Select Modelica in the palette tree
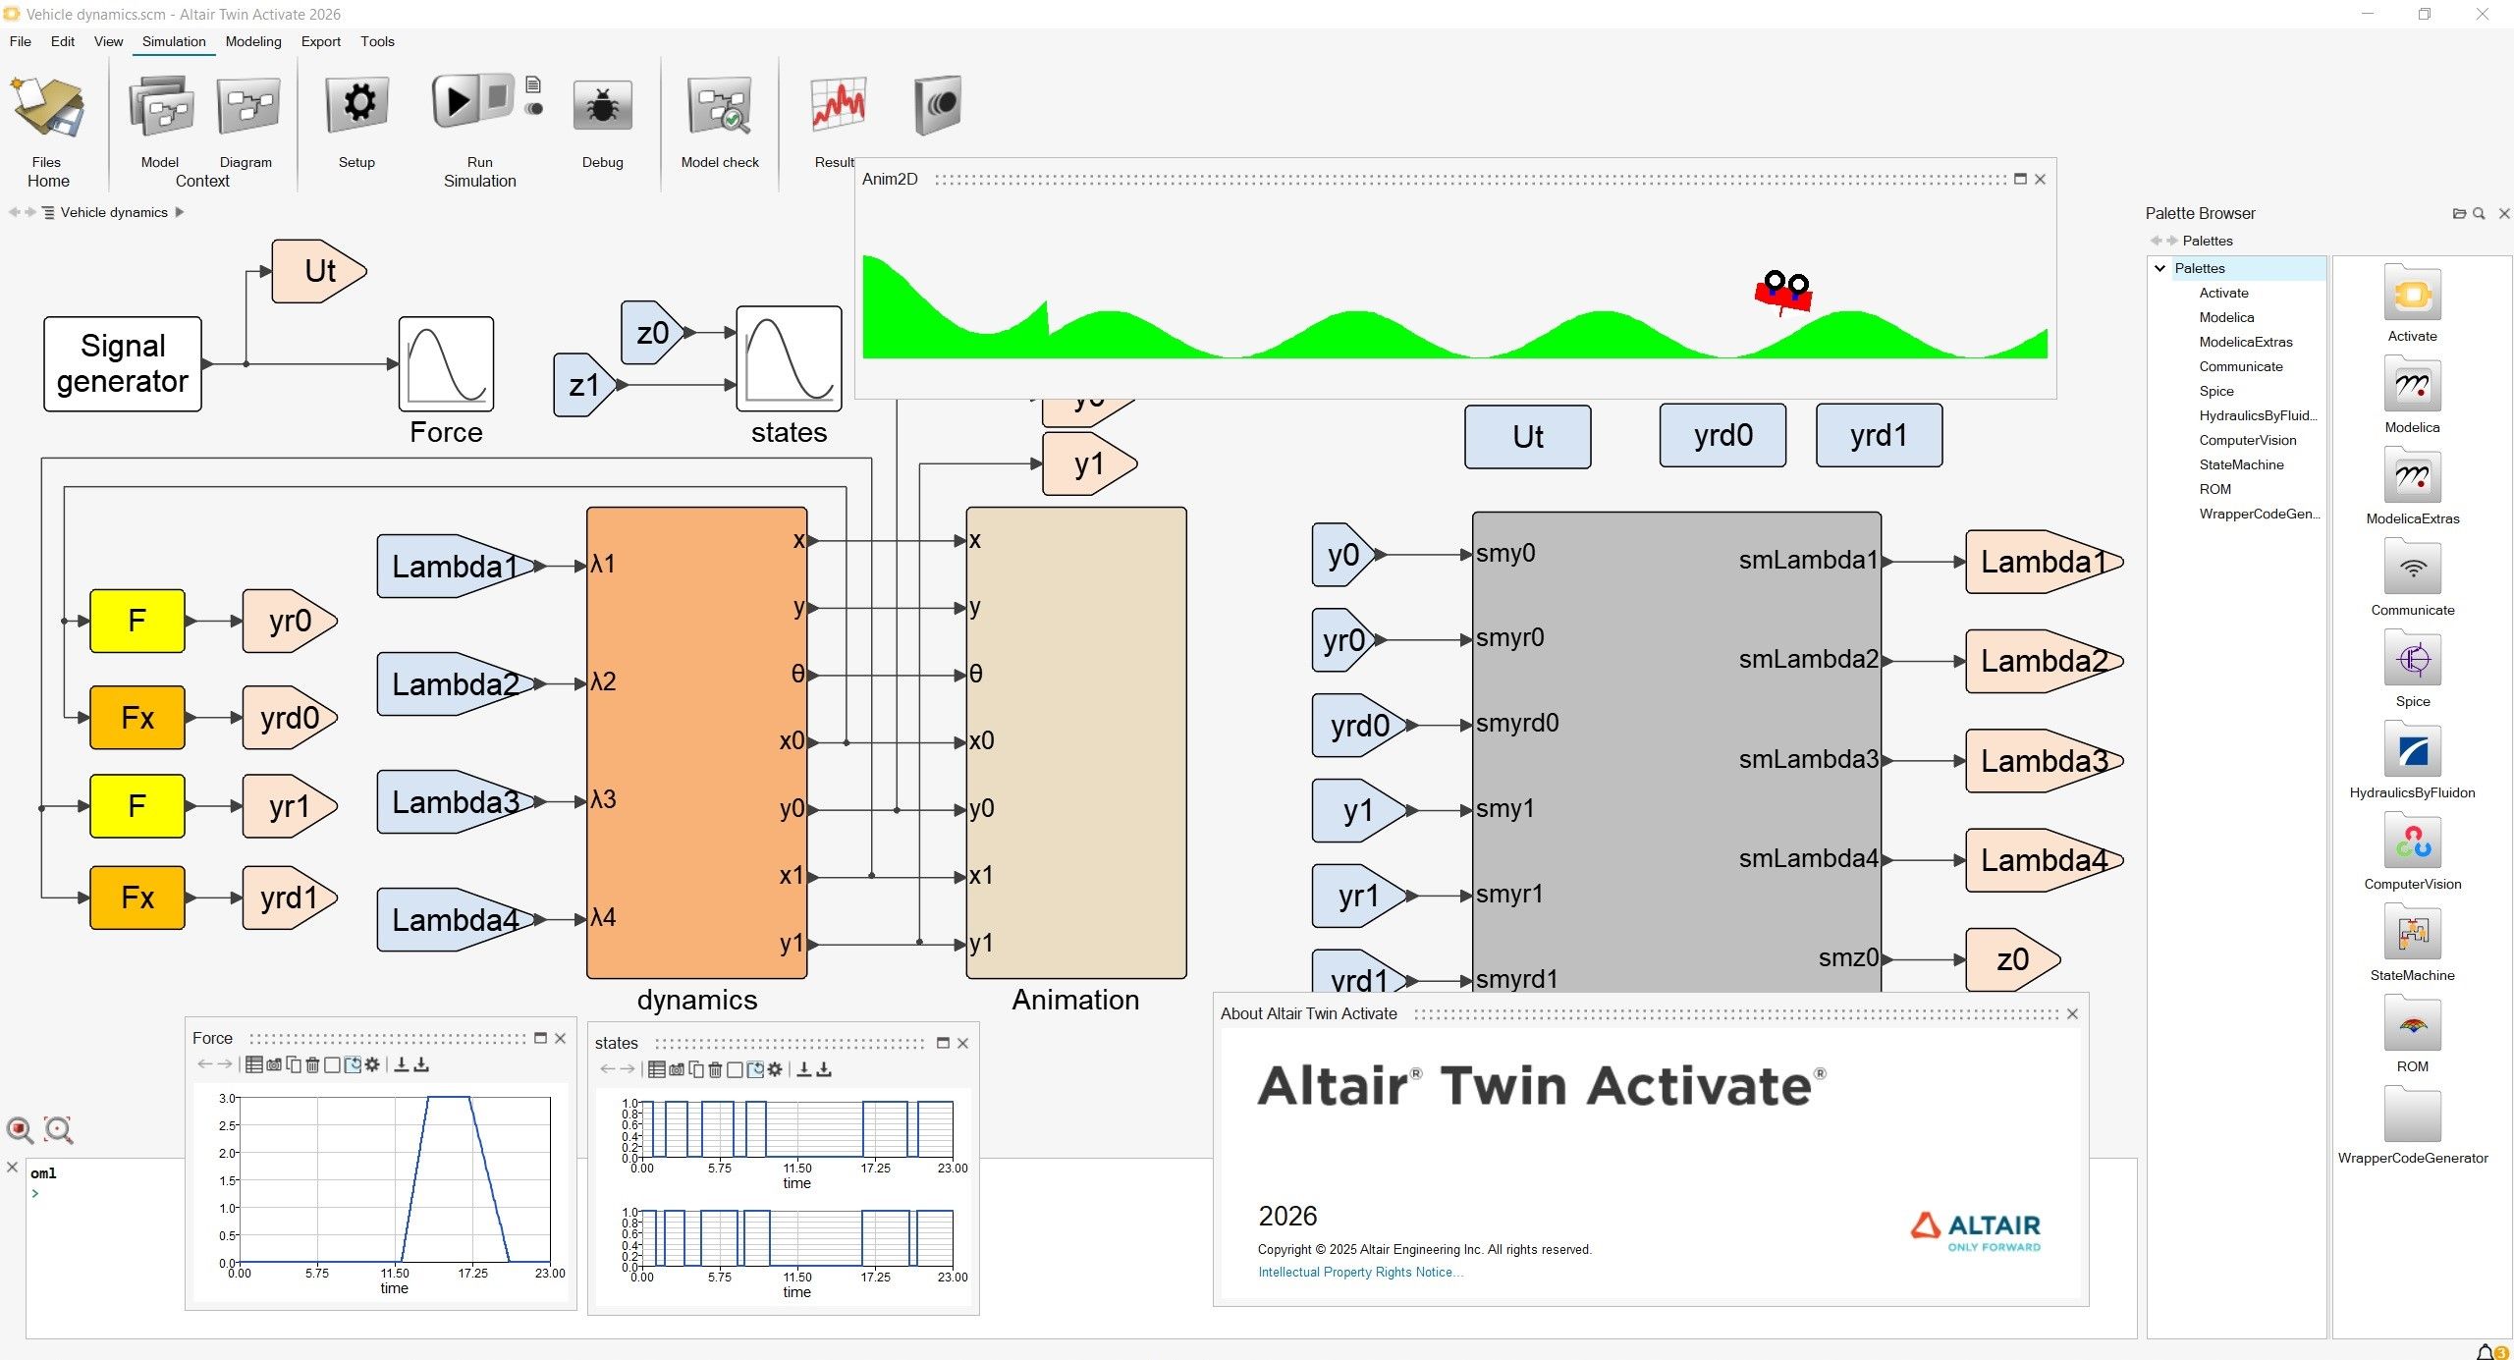This screenshot has width=2514, height=1360. pos(2227,316)
